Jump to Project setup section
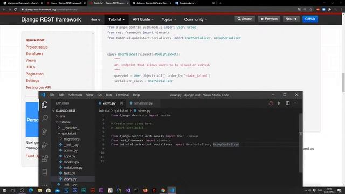345x194 pixels. [37, 47]
